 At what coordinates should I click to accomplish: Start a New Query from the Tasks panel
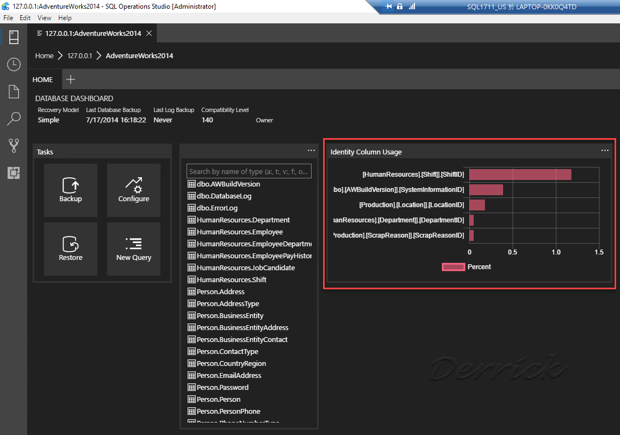[133, 249]
